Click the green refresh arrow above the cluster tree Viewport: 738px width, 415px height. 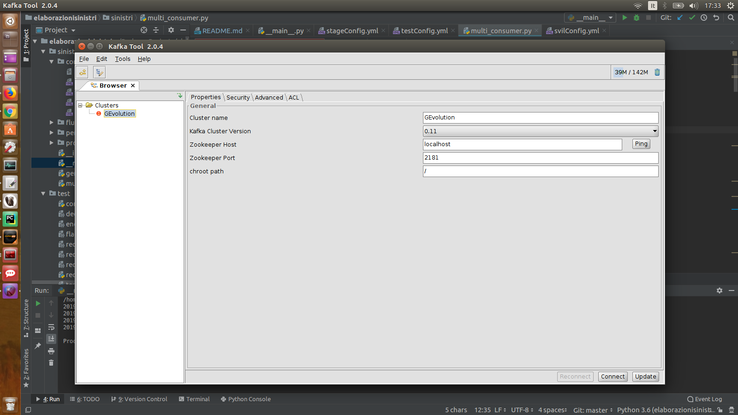click(x=180, y=96)
